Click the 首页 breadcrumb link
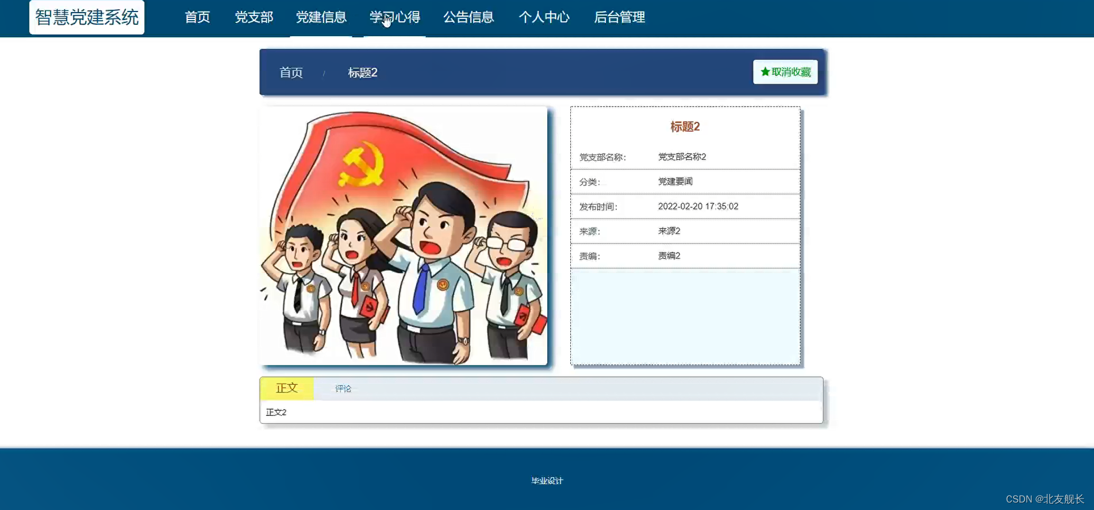This screenshot has width=1094, height=510. pyautogui.click(x=291, y=73)
